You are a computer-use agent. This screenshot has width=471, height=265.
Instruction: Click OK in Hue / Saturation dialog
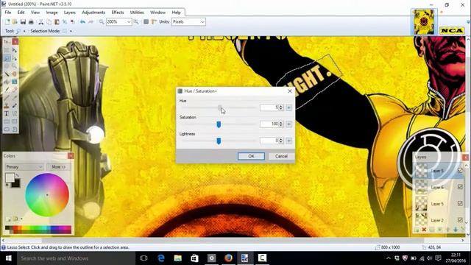coord(251,156)
